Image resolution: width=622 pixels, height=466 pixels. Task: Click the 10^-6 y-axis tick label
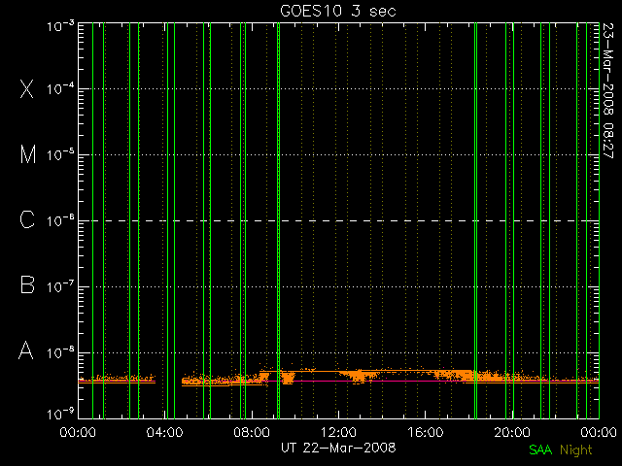point(60,221)
